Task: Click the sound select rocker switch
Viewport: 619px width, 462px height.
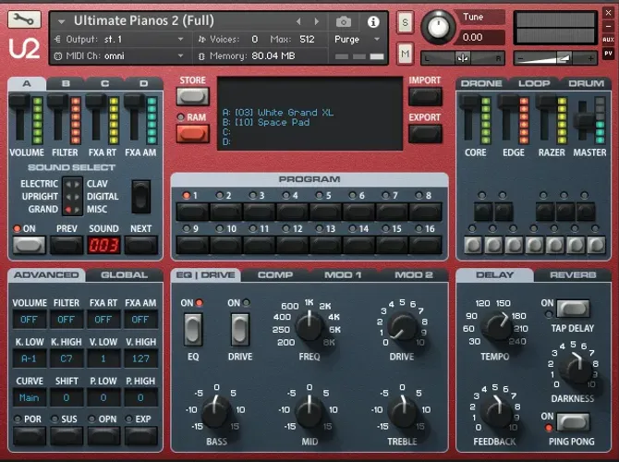Action: [x=141, y=196]
